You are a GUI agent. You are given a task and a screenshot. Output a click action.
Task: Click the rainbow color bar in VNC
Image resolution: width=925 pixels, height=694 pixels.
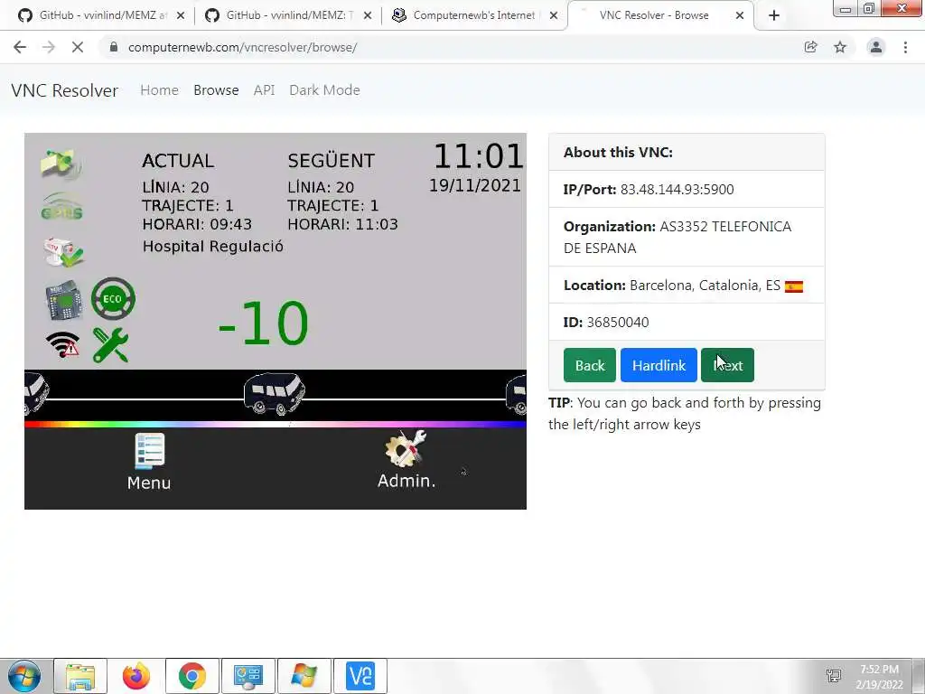276,425
